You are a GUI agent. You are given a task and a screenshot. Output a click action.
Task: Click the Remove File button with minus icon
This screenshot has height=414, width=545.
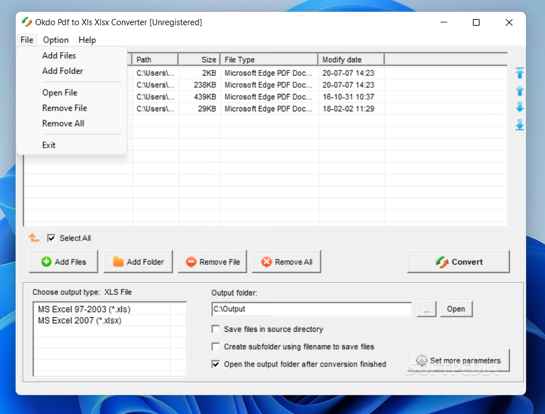point(212,262)
